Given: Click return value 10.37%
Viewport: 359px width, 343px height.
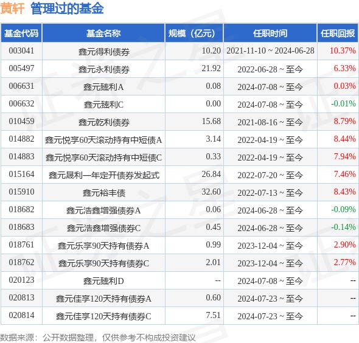Looking at the screenshot, I should (x=343, y=50).
